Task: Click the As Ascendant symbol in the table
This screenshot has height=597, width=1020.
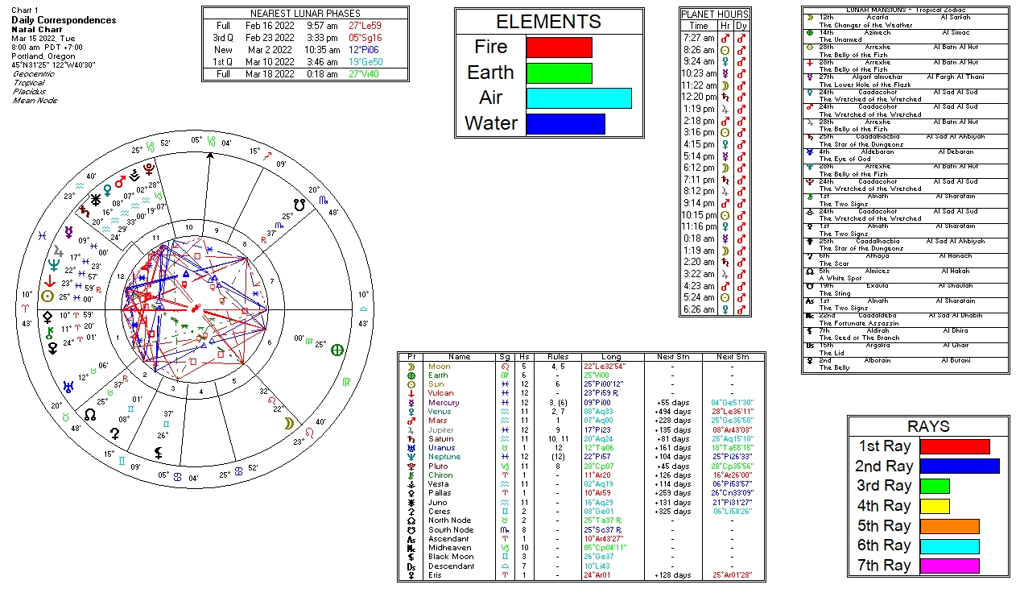Action: (x=411, y=539)
